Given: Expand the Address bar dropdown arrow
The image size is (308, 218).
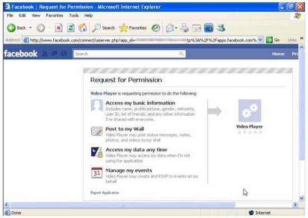Looking at the screenshot, I should pyautogui.click(x=260, y=40).
